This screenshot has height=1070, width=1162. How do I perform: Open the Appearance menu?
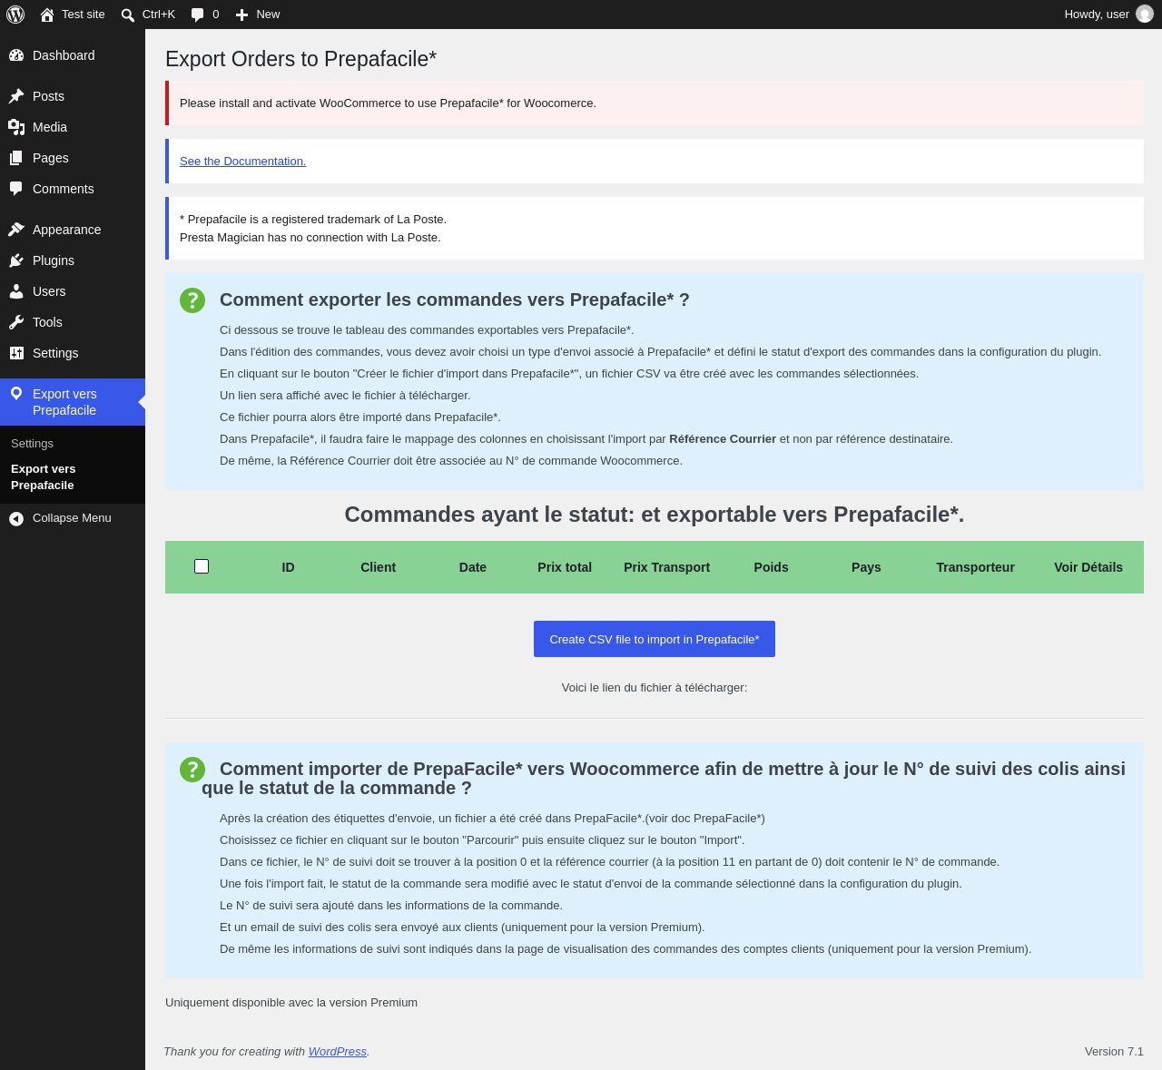point(73,230)
